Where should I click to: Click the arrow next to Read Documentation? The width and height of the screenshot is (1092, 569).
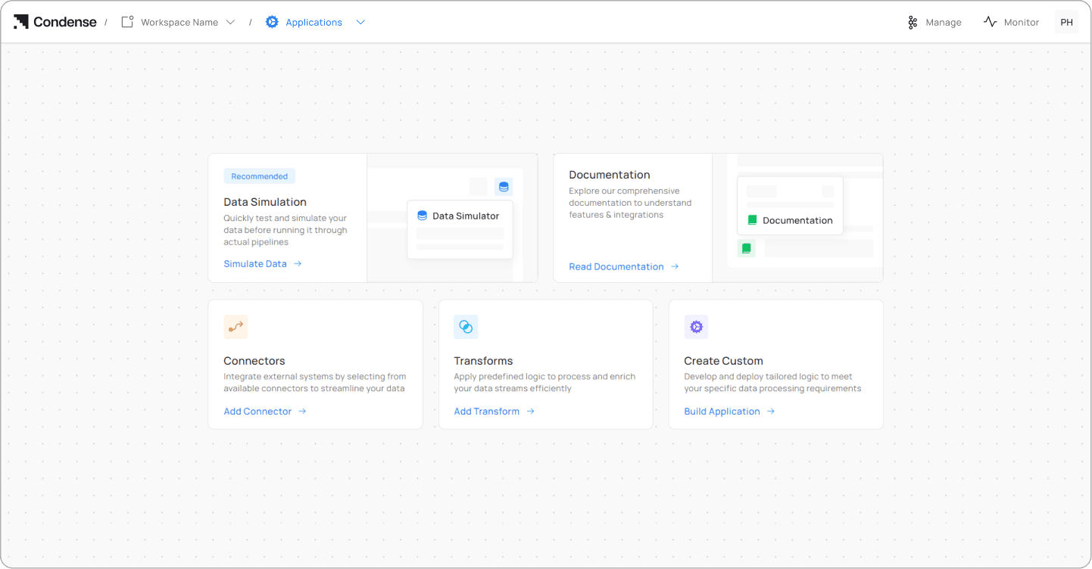pyautogui.click(x=675, y=267)
